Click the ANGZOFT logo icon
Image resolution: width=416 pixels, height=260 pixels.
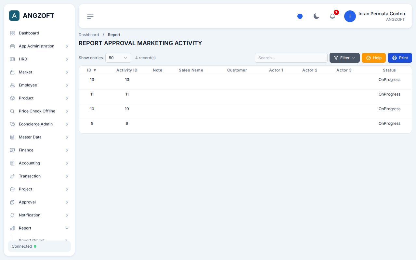click(14, 16)
